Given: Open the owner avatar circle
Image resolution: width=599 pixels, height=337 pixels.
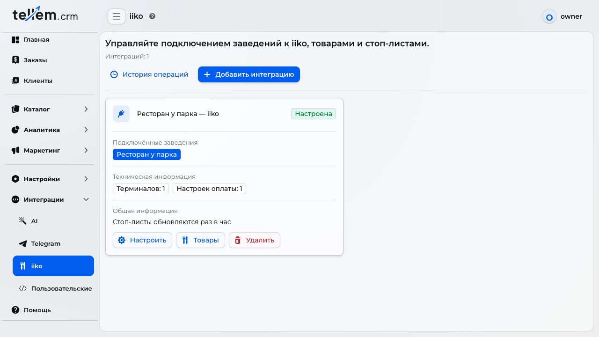Looking at the screenshot, I should pos(549,17).
